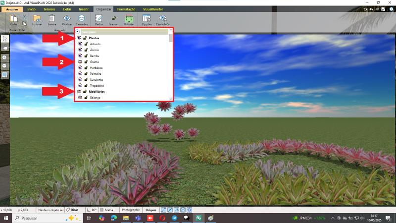Click the Photographic view mode button

[131, 210]
